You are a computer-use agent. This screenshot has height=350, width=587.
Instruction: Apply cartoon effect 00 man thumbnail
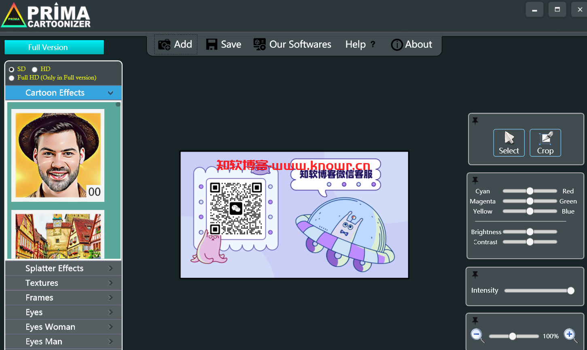(x=58, y=155)
